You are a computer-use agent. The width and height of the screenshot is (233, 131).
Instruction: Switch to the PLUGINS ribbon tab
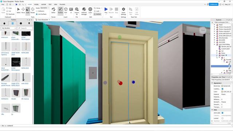(62, 4)
